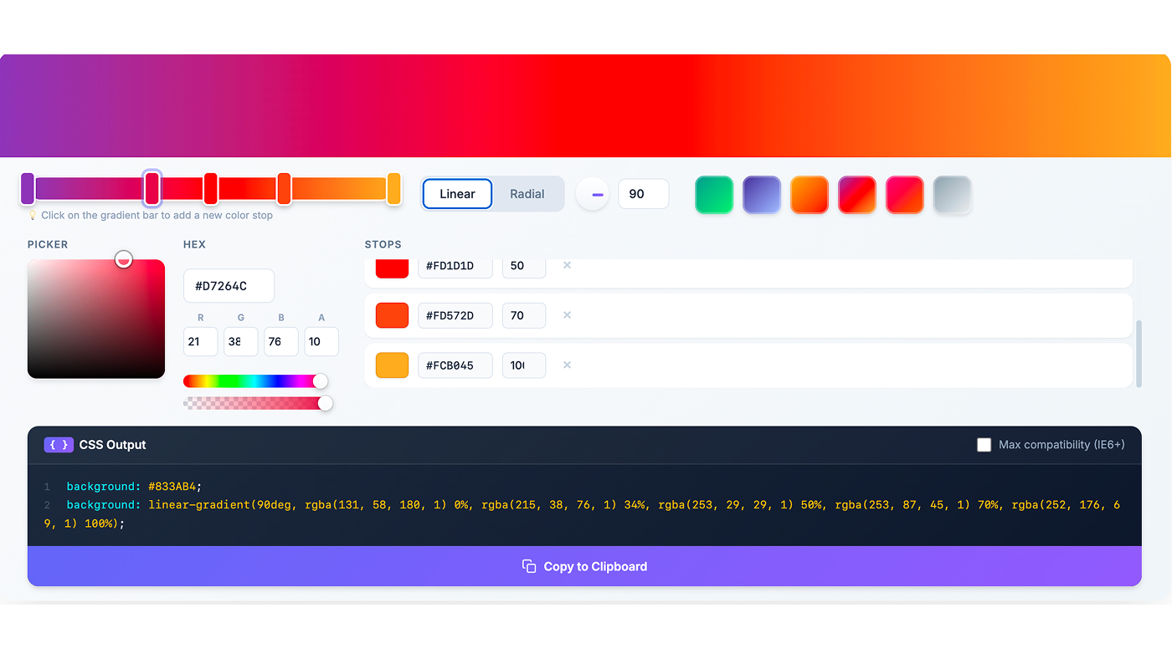Image resolution: width=1172 pixels, height=659 pixels.
Task: Click the gradient angle field showing 90
Action: (x=643, y=194)
